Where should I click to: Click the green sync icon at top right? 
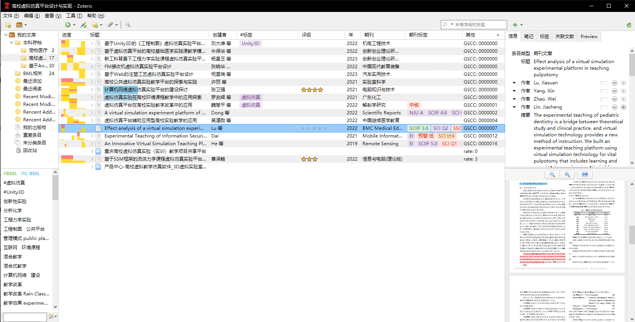point(629,25)
